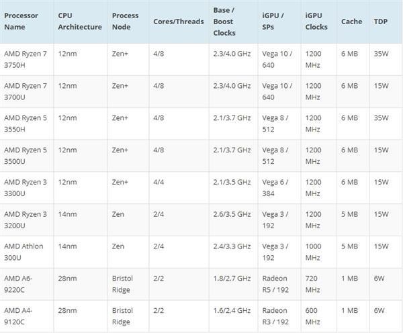Screen dimensions: 403x333
Task: Click the TDP column header
Action: pos(379,21)
